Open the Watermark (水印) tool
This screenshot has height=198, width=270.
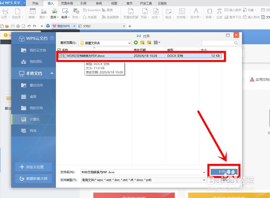pyautogui.click(x=156, y=13)
